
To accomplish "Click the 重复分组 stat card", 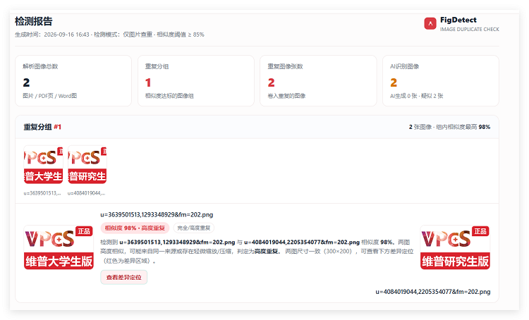I will point(195,81).
